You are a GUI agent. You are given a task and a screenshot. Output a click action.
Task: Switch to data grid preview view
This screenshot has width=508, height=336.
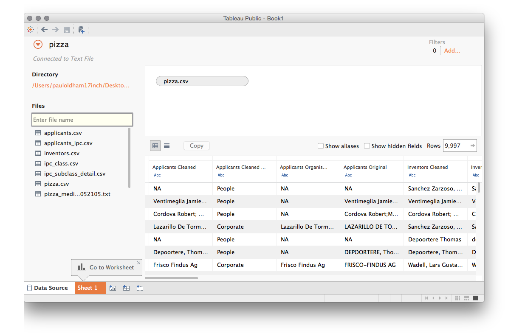click(155, 146)
